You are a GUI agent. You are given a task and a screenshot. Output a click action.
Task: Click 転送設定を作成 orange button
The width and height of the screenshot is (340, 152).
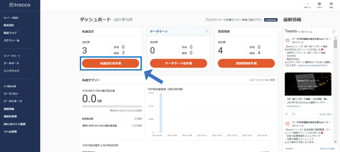[x=111, y=63]
